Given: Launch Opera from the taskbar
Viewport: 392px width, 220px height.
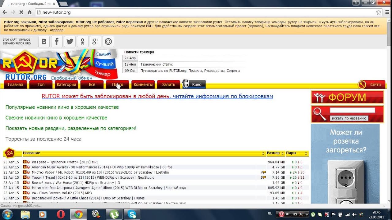Looking at the screenshot, I should coord(61,215).
